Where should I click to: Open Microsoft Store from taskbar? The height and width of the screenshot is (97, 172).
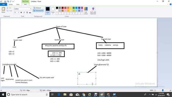point(71,95)
